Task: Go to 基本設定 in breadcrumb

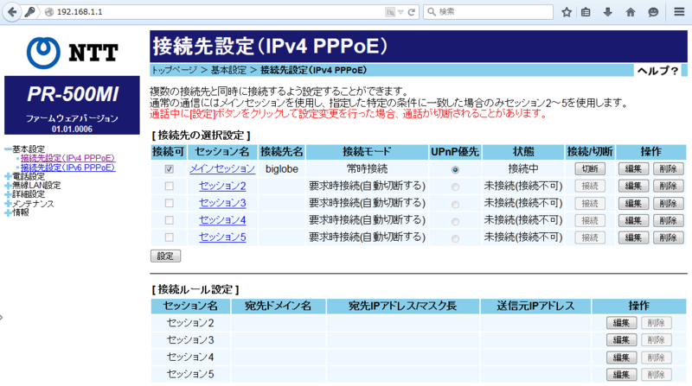Action: click(x=228, y=70)
